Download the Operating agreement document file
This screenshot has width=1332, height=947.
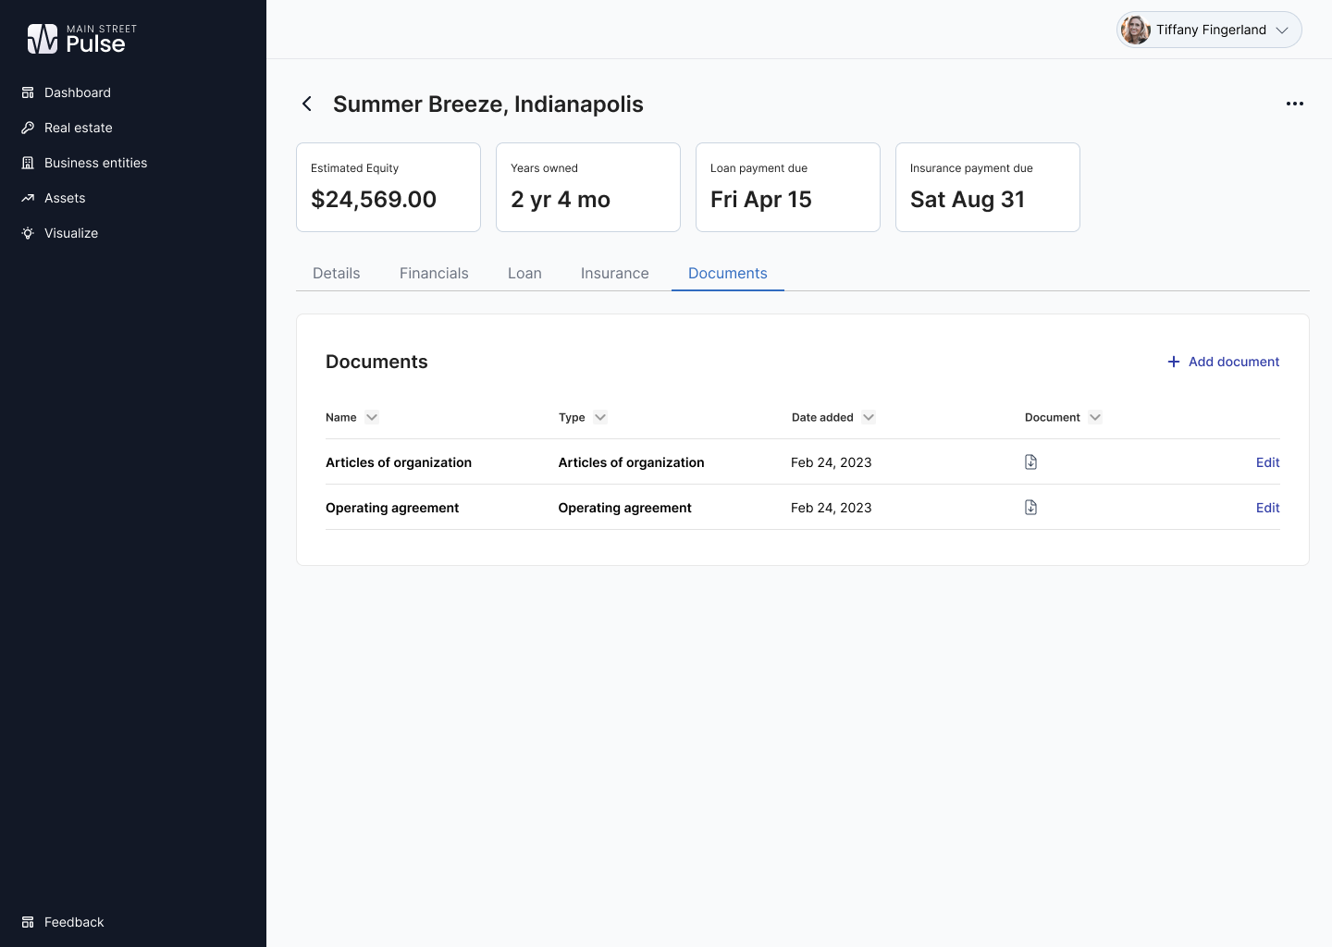point(1030,507)
